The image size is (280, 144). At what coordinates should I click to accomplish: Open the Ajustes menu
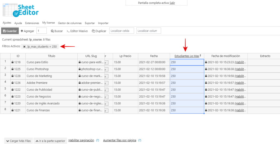pyautogui.click(x=7, y=23)
